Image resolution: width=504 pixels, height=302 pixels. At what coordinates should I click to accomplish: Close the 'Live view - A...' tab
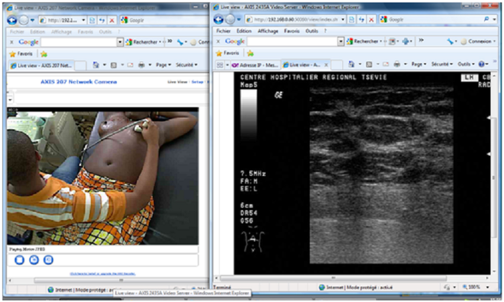pos(326,65)
